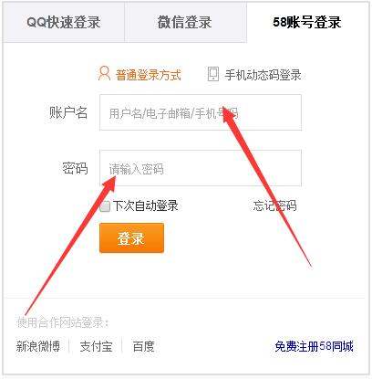Focus the 密码 password input field
Screen dimensions: 372x379
pyautogui.click(x=201, y=168)
